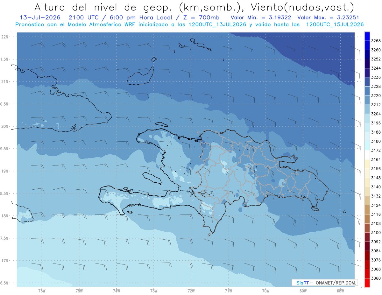Click the '3092' colorbar value
Image resolution: width=382 pixels, height=295 pixels.
click(376, 242)
